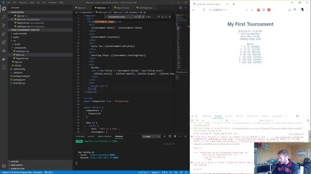The width and height of the screenshot is (311, 174).
Task: Open package.json in the explorer
Action: point(19,80)
